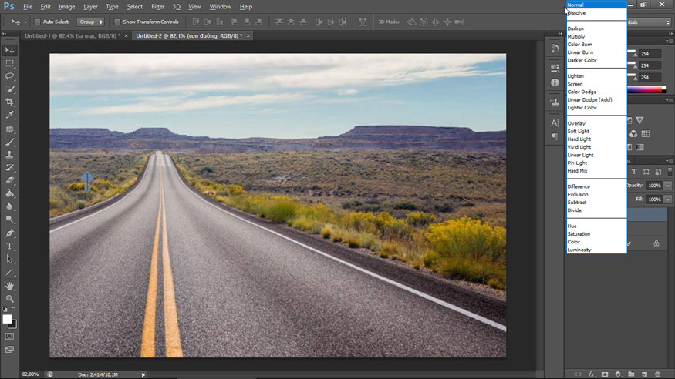Select the Pen tool

[x=9, y=233]
